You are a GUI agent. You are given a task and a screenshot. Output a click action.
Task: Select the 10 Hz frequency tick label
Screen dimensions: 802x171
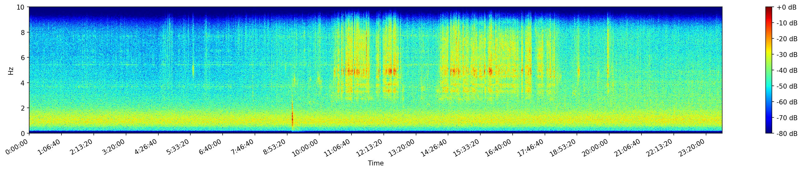pos(21,7)
